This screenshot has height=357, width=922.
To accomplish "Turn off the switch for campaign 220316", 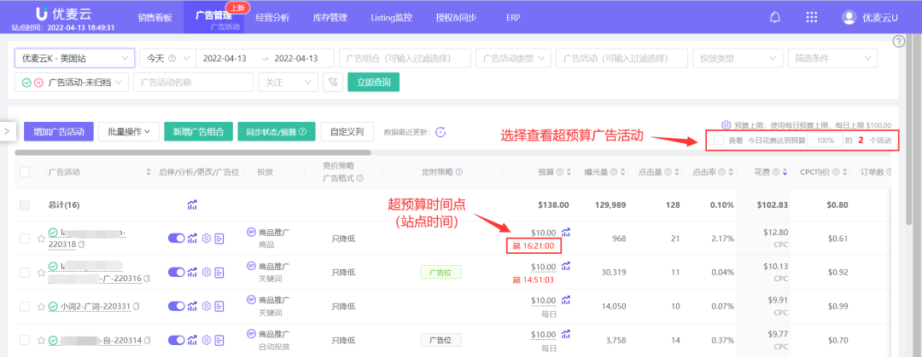I will tap(176, 273).
